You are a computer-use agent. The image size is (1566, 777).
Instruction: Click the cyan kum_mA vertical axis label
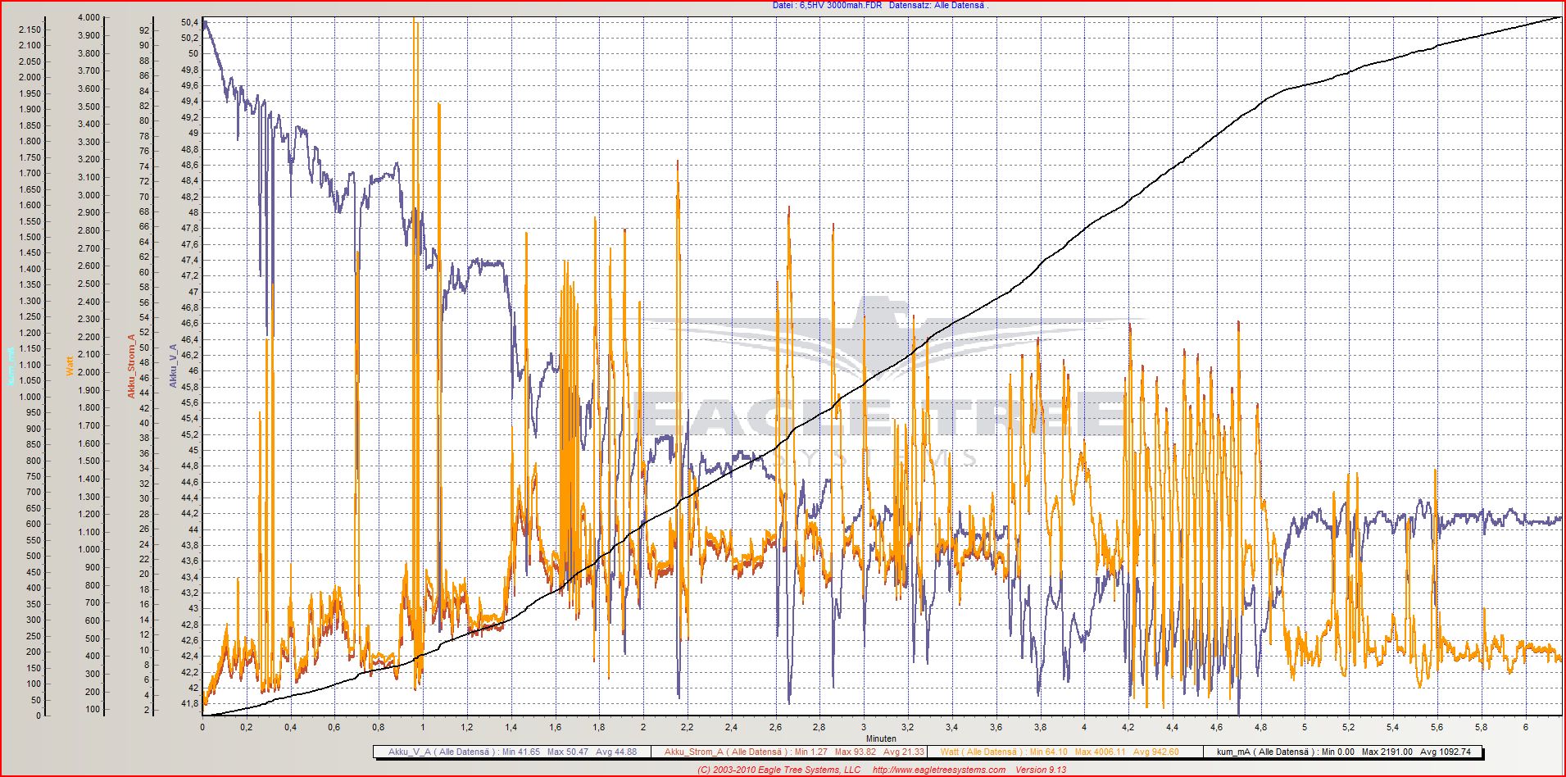coord(11,366)
